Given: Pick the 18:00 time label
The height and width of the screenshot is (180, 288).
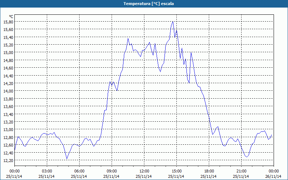Looking at the screenshot, I should [x=209, y=171].
